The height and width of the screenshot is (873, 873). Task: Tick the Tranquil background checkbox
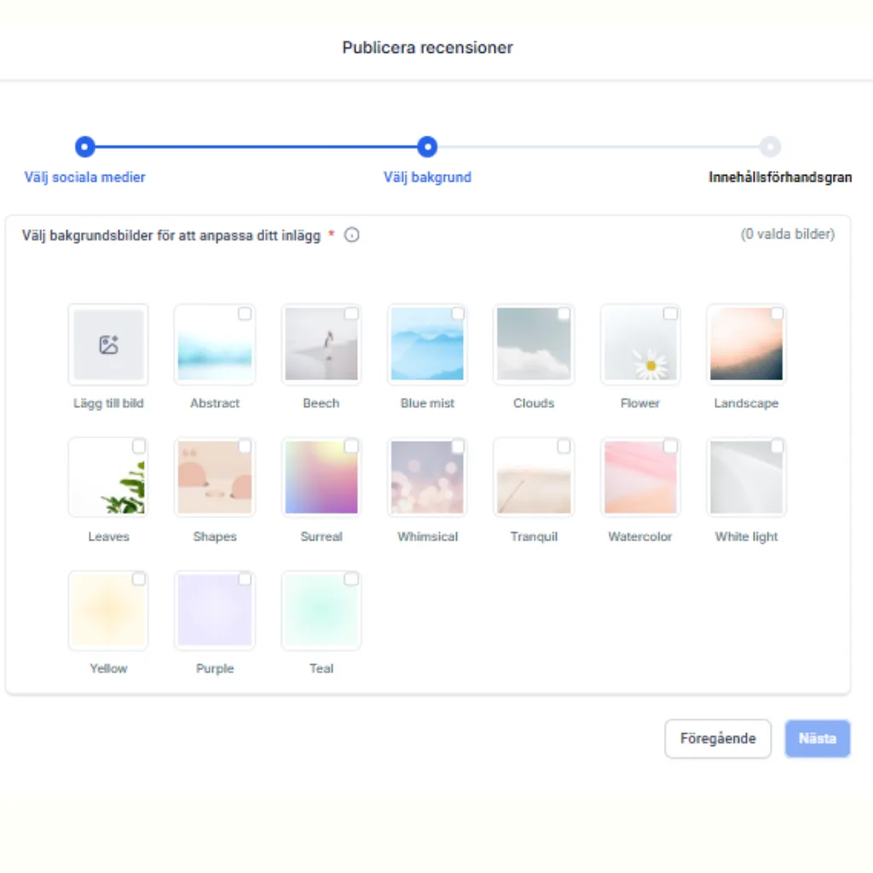point(564,447)
